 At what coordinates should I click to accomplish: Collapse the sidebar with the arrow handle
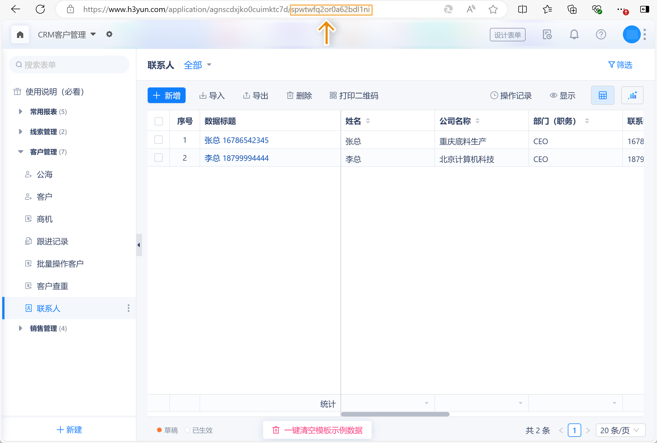(139, 245)
